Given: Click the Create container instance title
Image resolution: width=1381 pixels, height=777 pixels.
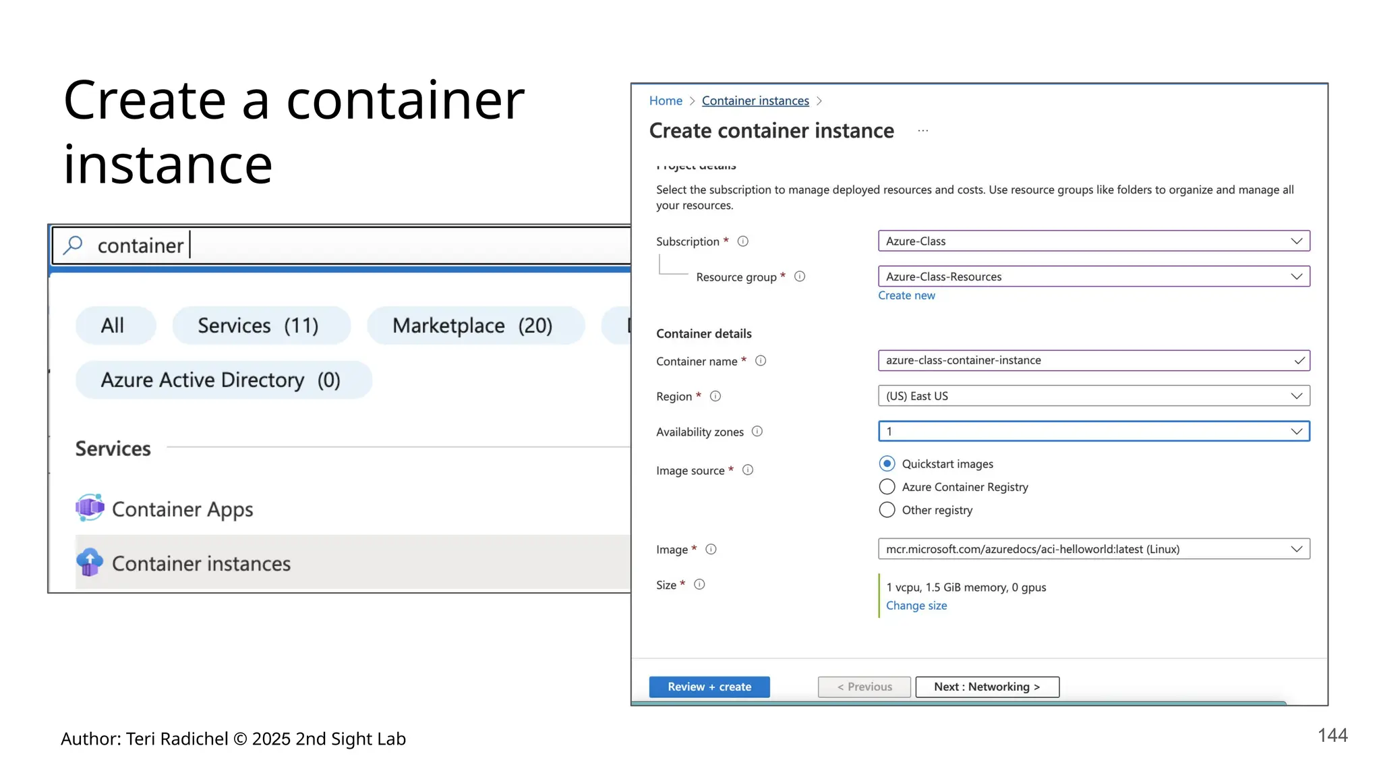Looking at the screenshot, I should [x=771, y=131].
